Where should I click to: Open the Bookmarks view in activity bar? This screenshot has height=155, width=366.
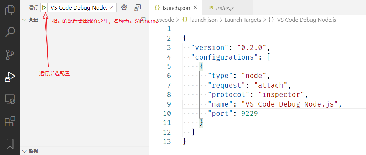[x=10, y=144]
